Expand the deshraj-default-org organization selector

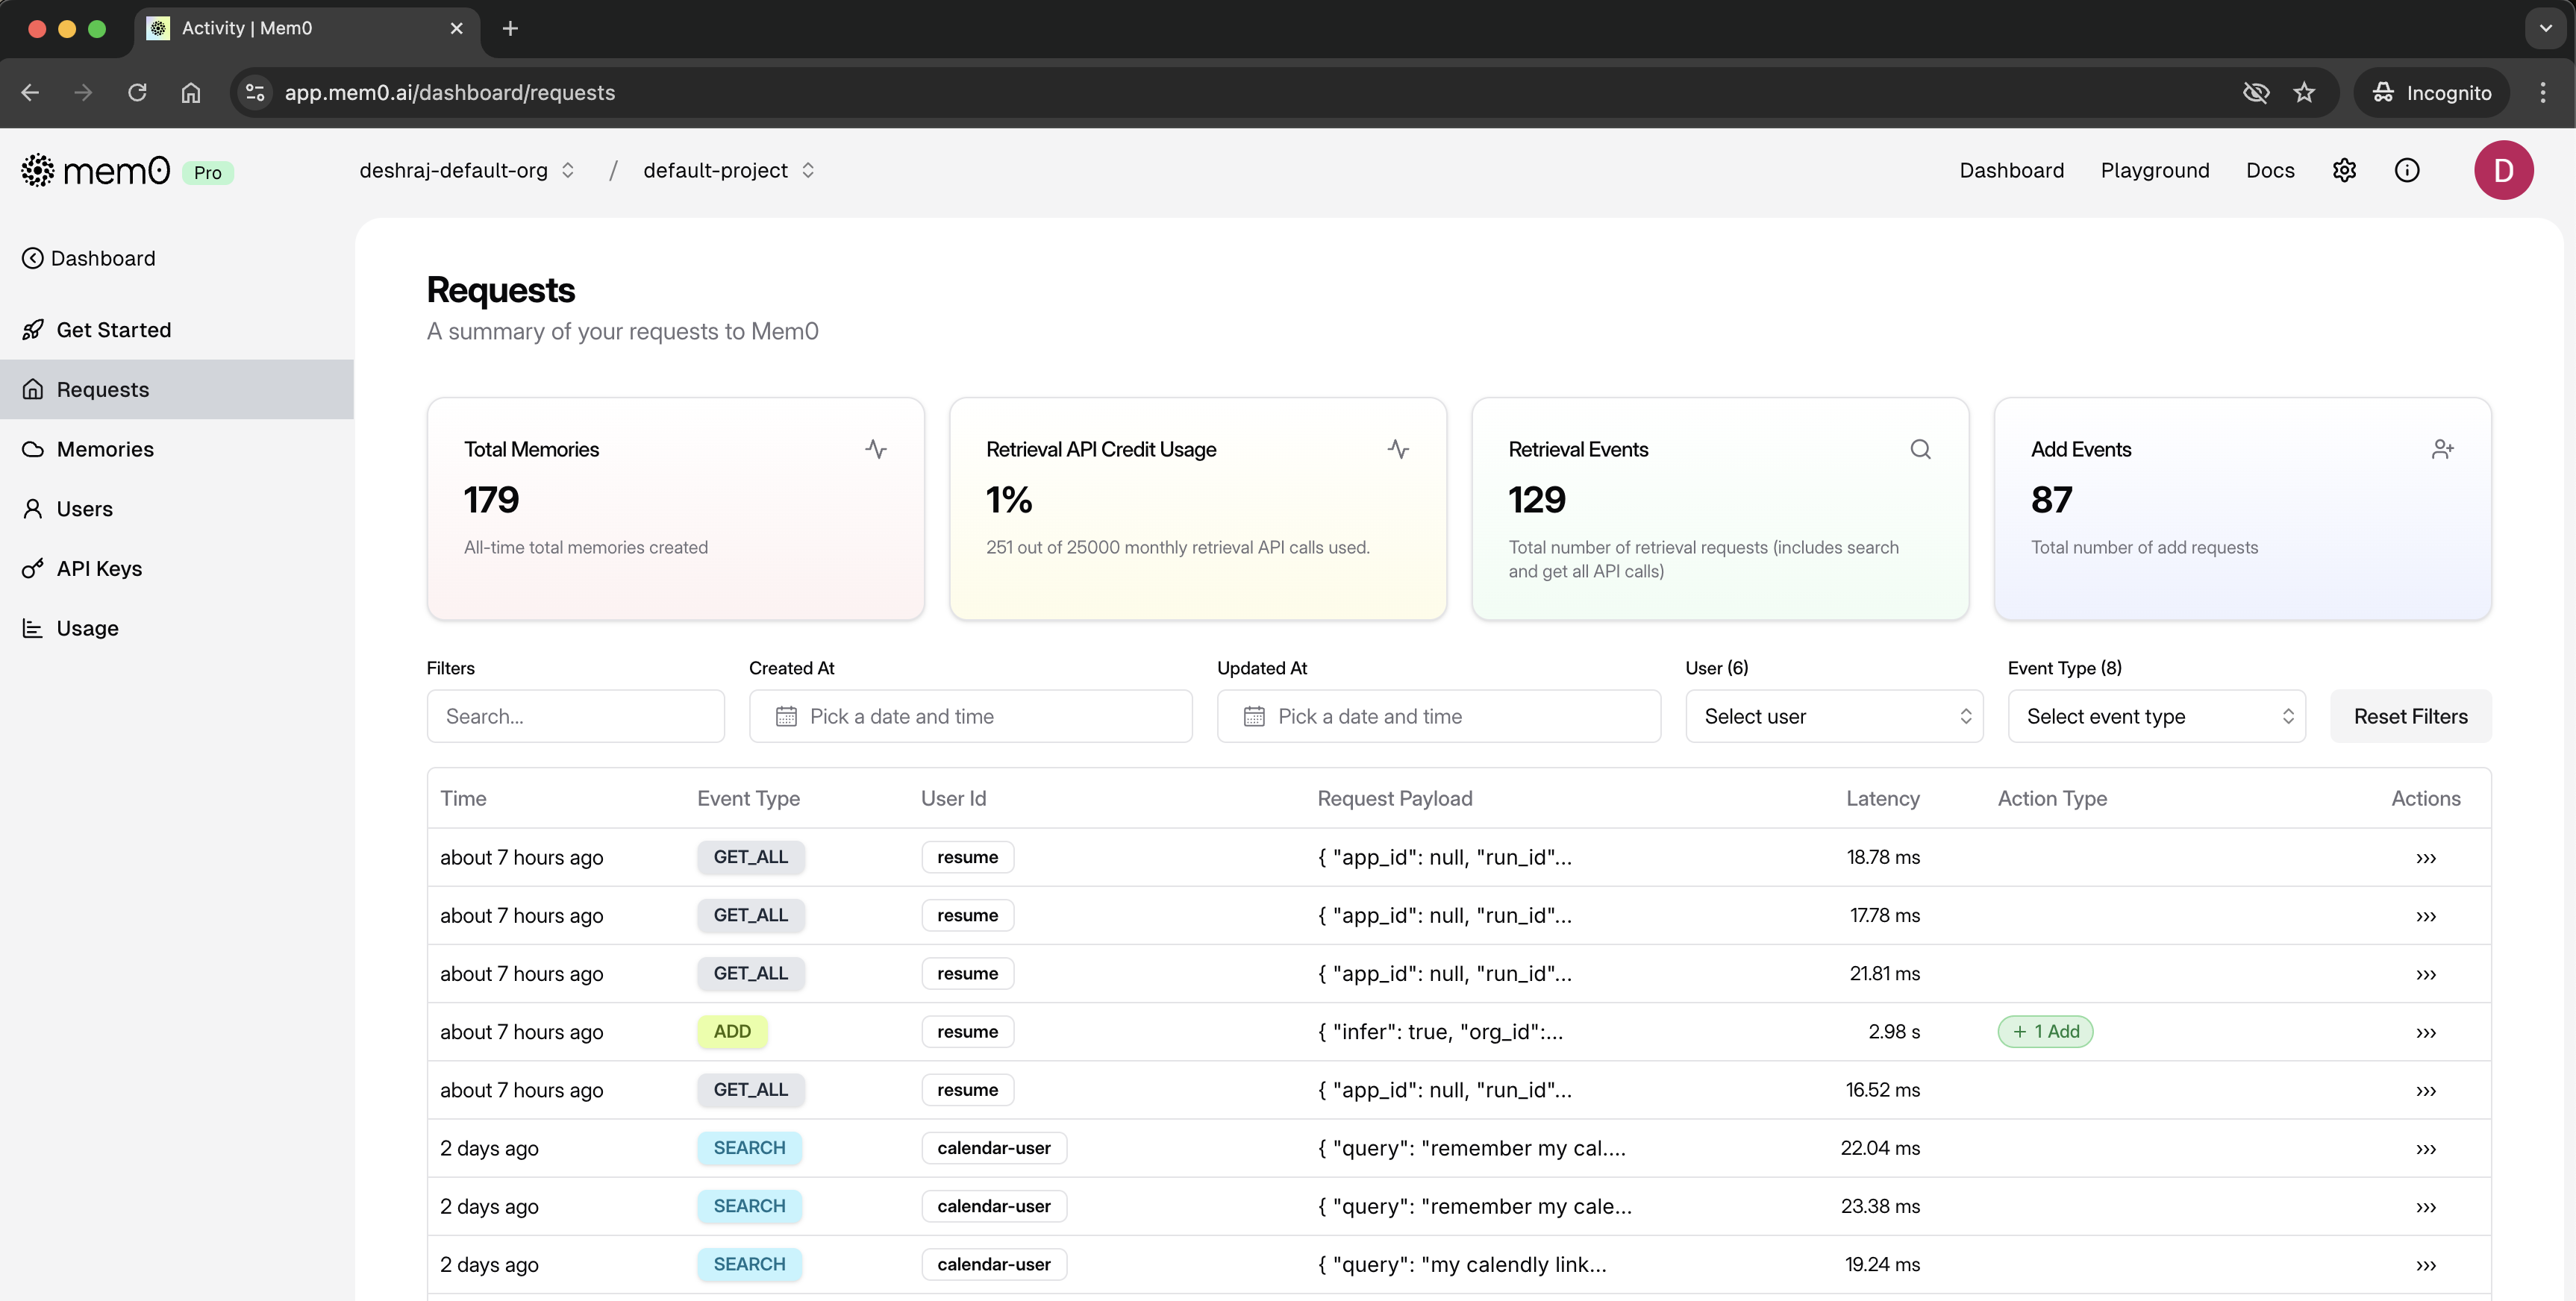click(467, 170)
